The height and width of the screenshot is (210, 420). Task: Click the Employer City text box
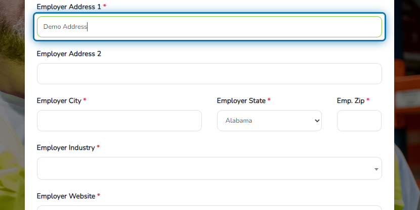(x=119, y=121)
